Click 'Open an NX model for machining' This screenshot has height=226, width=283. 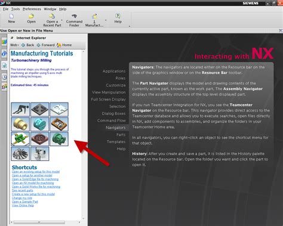coord(33,183)
